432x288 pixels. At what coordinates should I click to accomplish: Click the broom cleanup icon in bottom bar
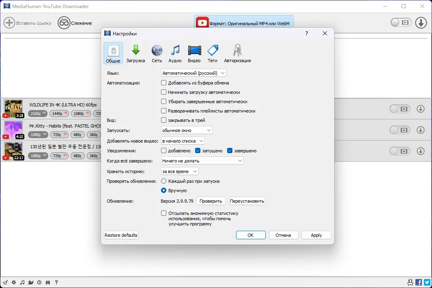click(x=5, y=282)
